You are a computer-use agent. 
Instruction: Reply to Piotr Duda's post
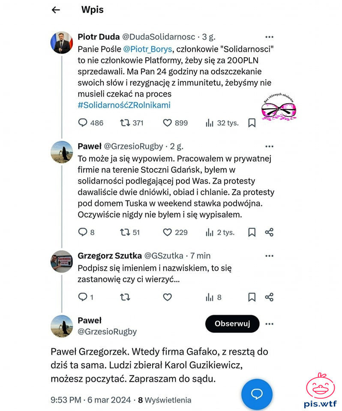(83, 123)
